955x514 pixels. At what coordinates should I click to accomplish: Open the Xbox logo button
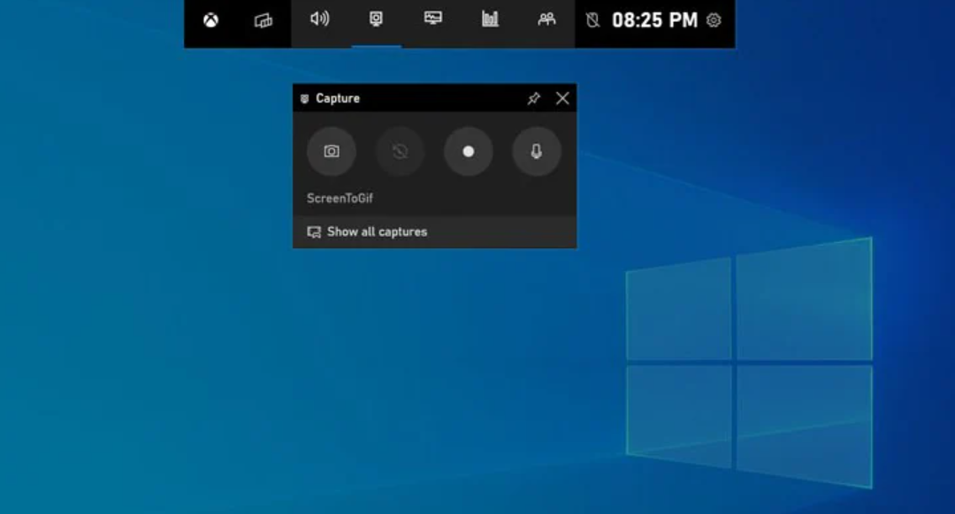(x=210, y=20)
